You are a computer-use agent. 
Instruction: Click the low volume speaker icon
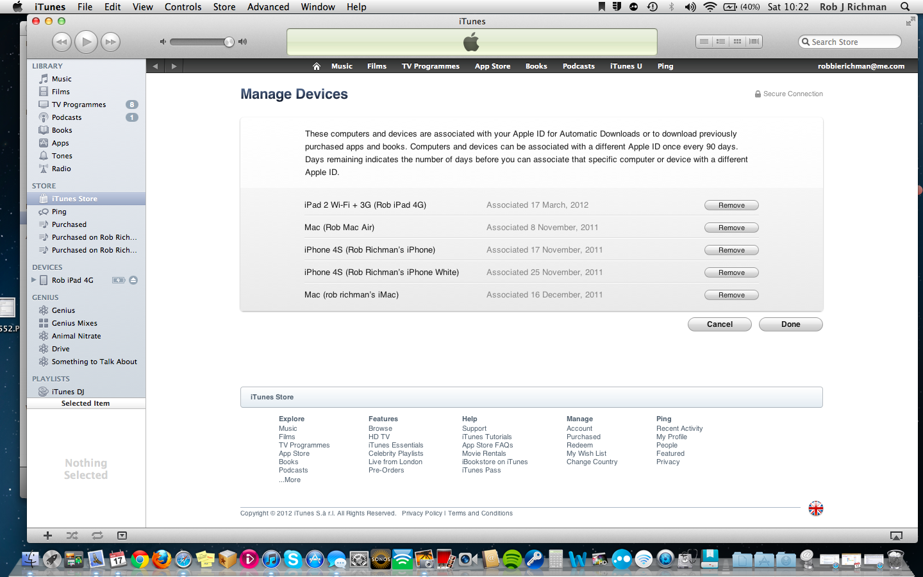163,42
